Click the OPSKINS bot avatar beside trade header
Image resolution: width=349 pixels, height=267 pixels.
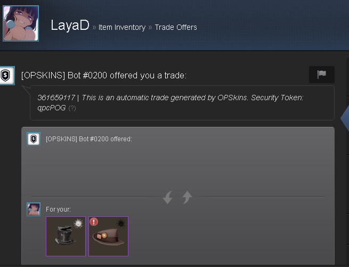(x=7, y=76)
